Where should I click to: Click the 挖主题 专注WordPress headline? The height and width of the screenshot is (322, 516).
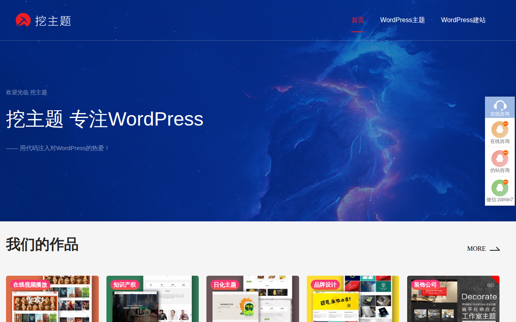(105, 119)
